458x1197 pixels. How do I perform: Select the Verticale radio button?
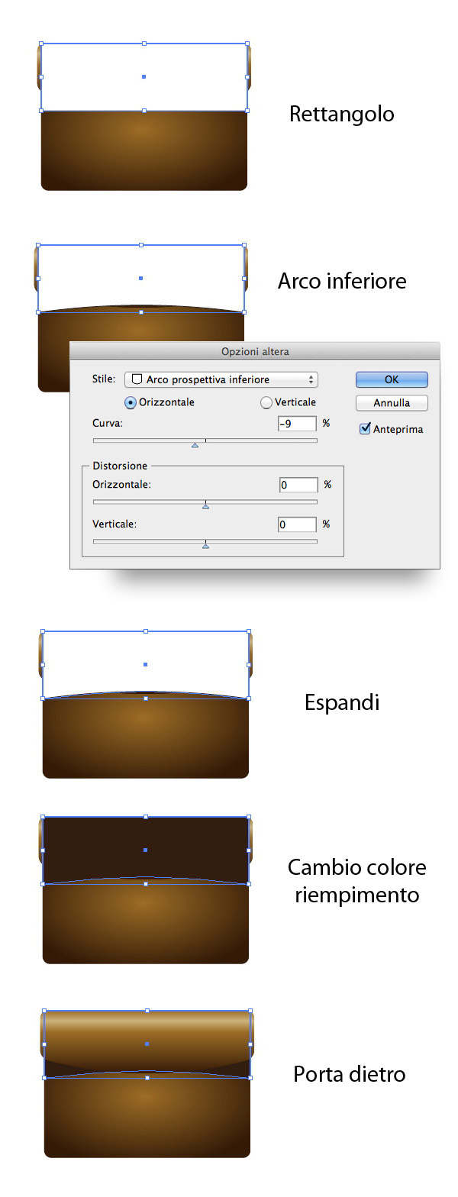(266, 402)
